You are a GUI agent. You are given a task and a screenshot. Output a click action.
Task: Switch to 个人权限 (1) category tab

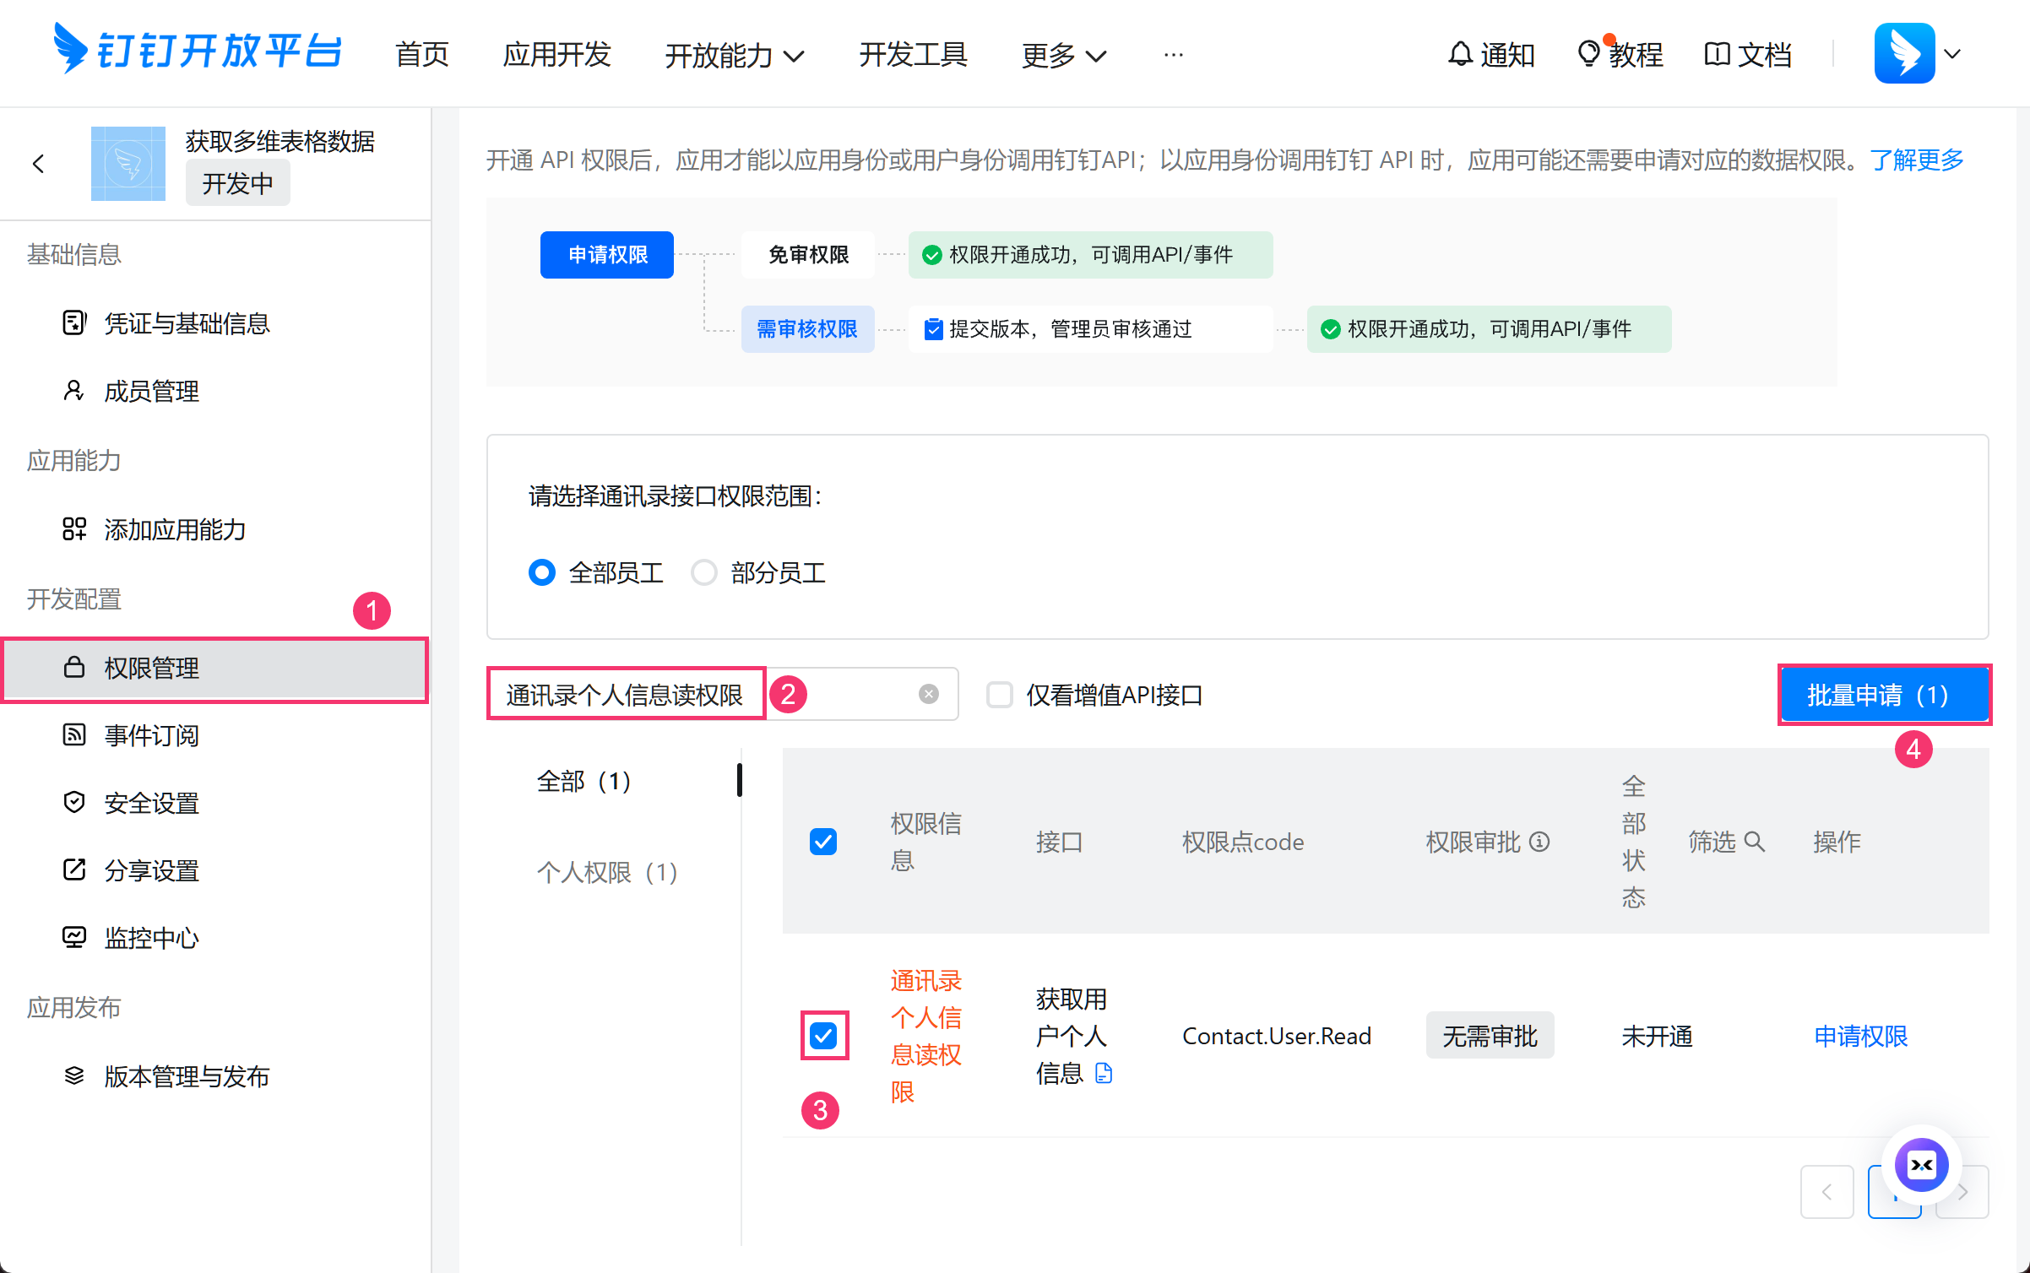[607, 872]
